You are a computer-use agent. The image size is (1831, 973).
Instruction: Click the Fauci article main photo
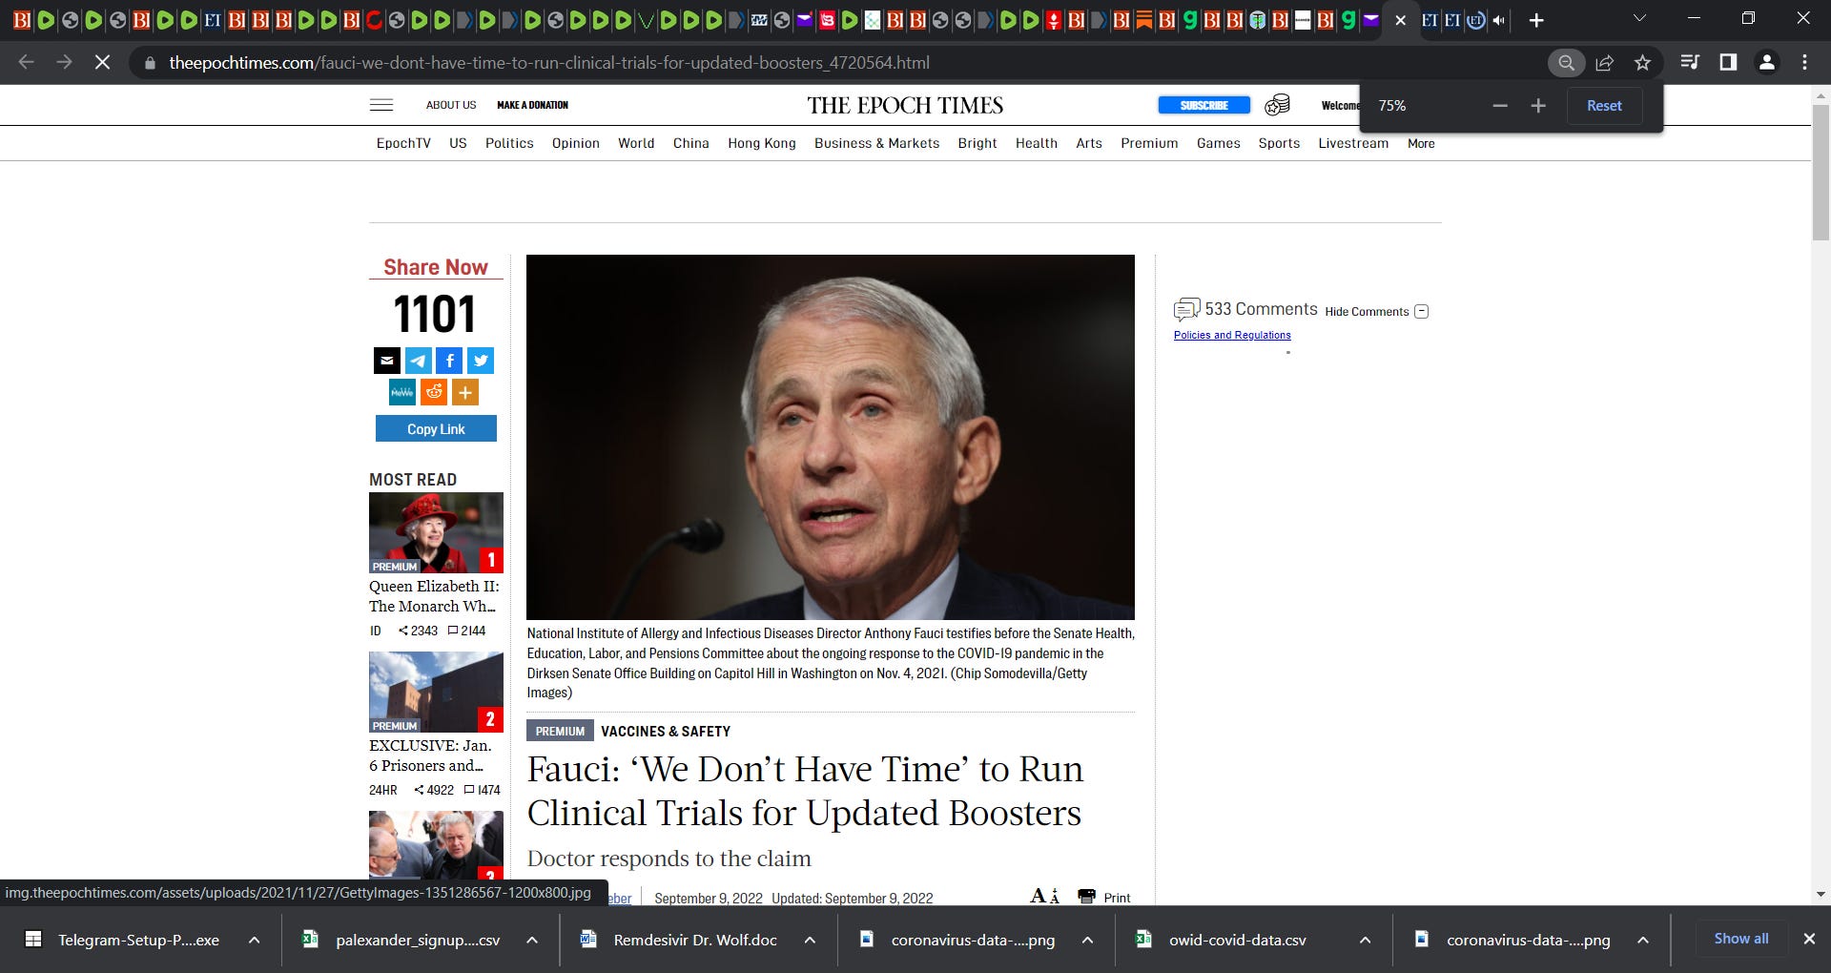click(831, 437)
